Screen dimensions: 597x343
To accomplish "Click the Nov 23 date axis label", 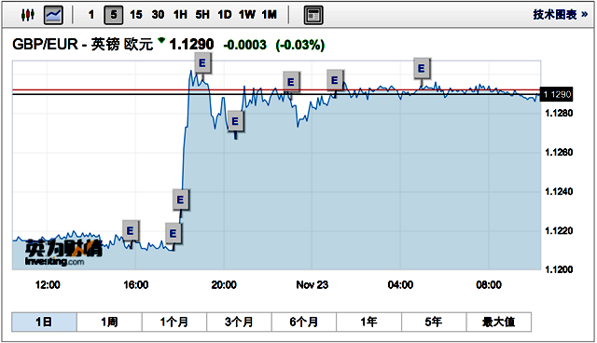I will 312,285.
